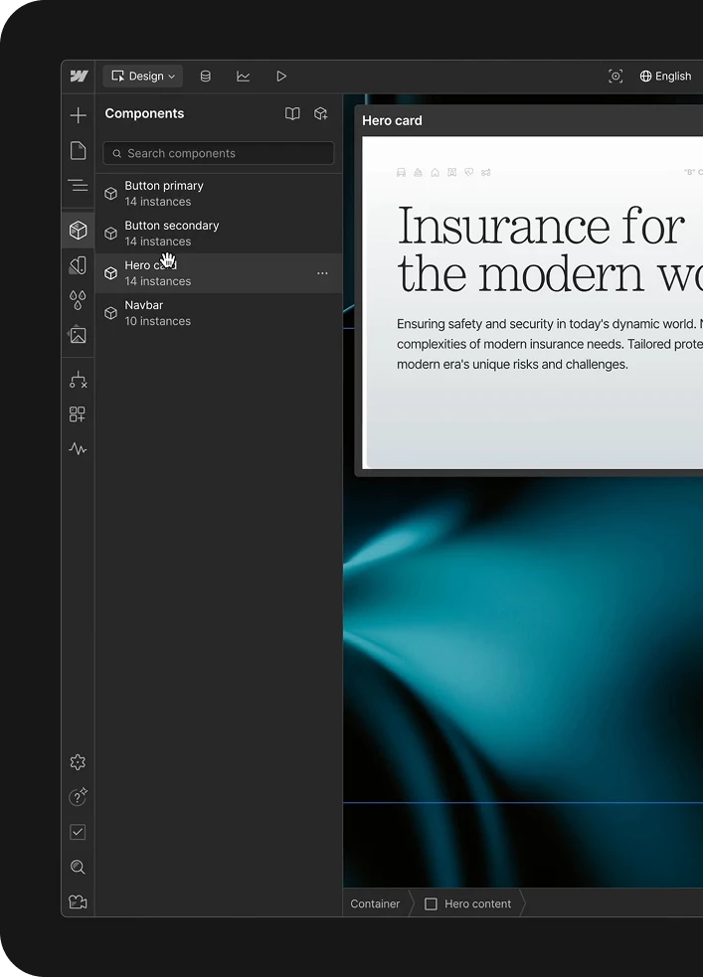Click the Preview play button

[x=281, y=77]
